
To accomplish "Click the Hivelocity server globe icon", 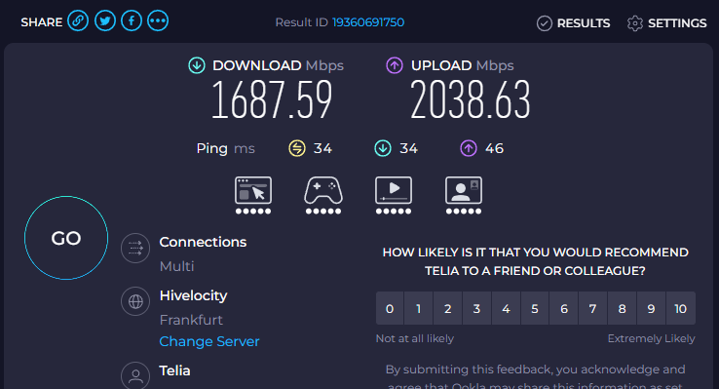I will tap(135, 301).
